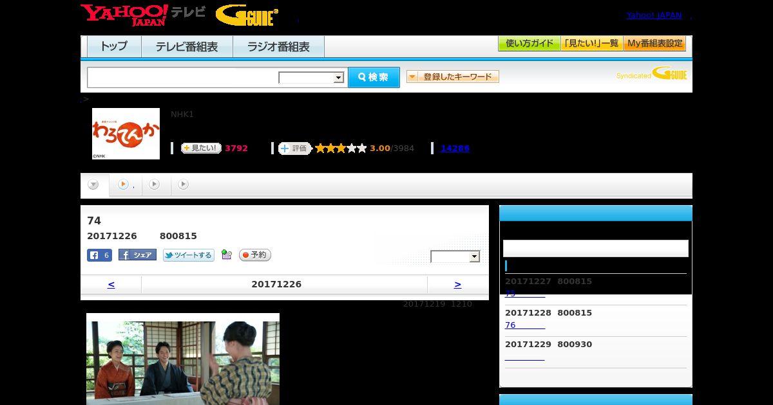Viewport: 773px width, 405px height.
Task: Click the add-to-calendar icon
Action: (226, 255)
